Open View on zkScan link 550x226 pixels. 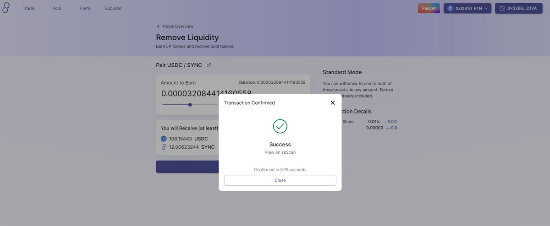tap(280, 152)
